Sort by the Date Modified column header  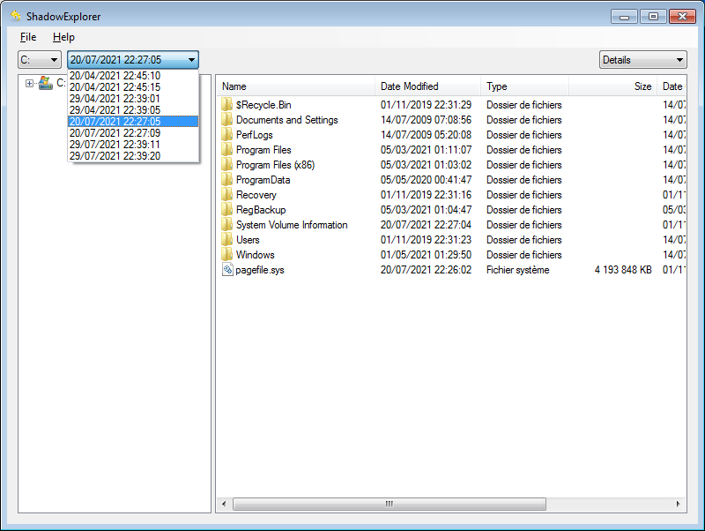427,86
